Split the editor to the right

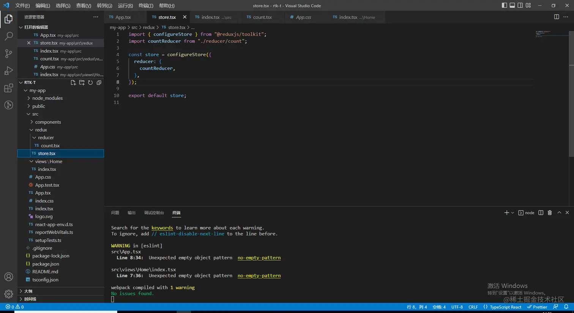coord(557,17)
